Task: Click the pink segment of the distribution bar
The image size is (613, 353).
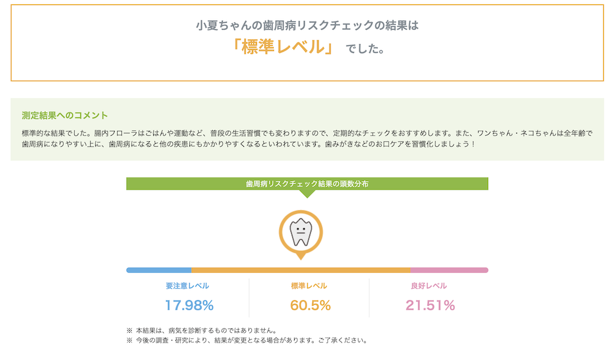Action: [449, 270]
